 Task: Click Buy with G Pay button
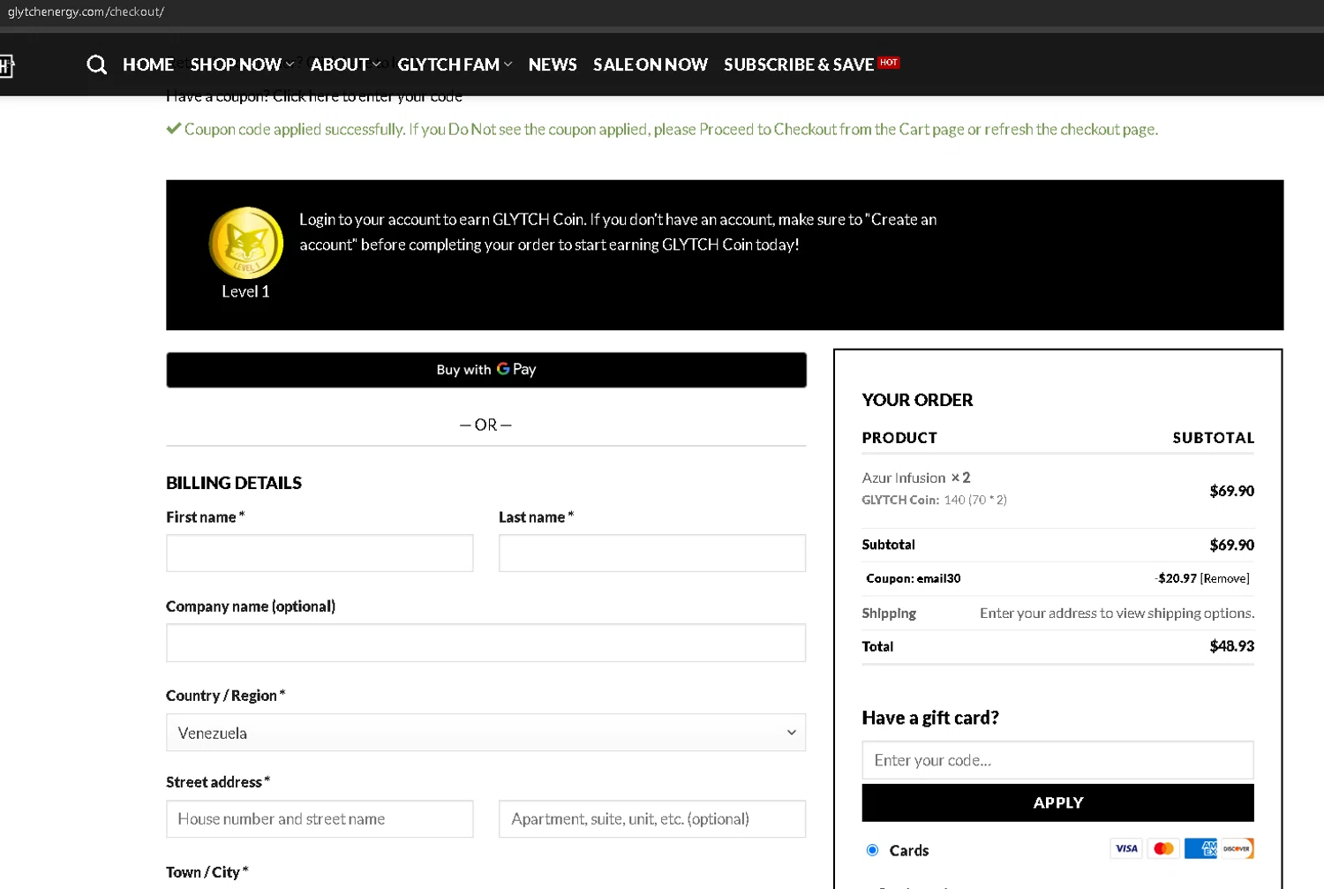coord(486,370)
